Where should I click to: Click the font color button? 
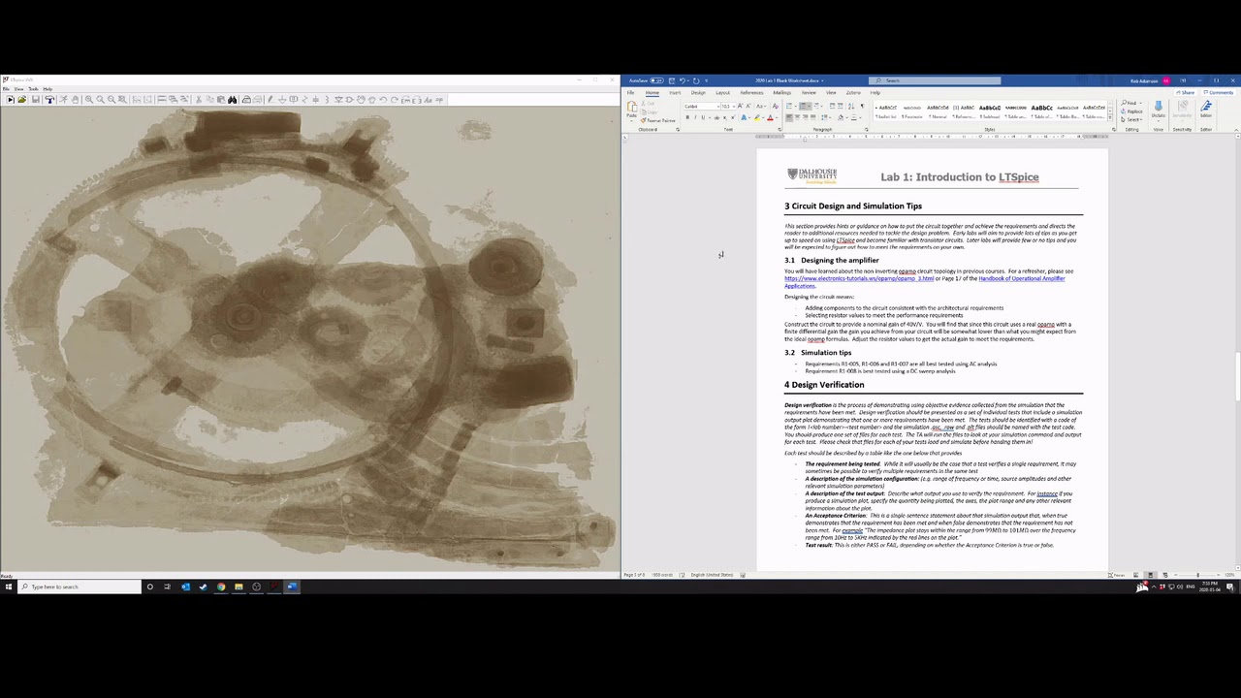click(x=770, y=118)
